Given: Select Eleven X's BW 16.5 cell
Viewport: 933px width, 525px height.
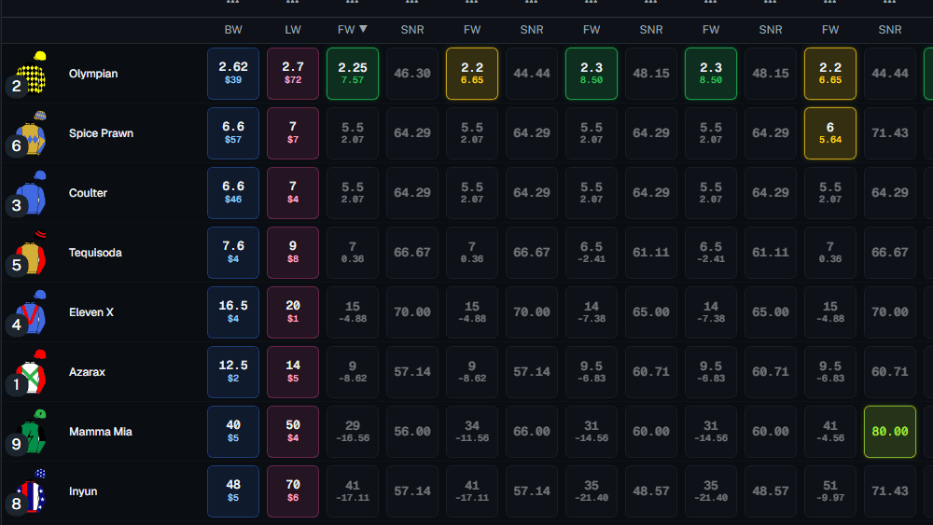Looking at the screenshot, I should click(233, 312).
